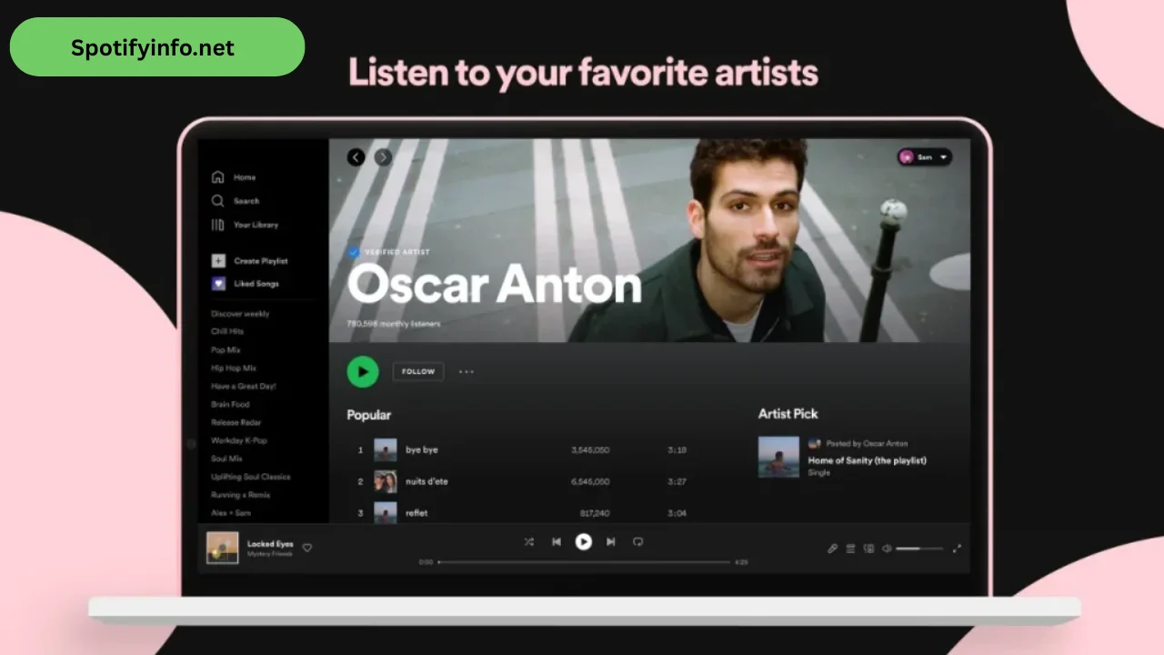Click the Popular section heading

point(369,415)
